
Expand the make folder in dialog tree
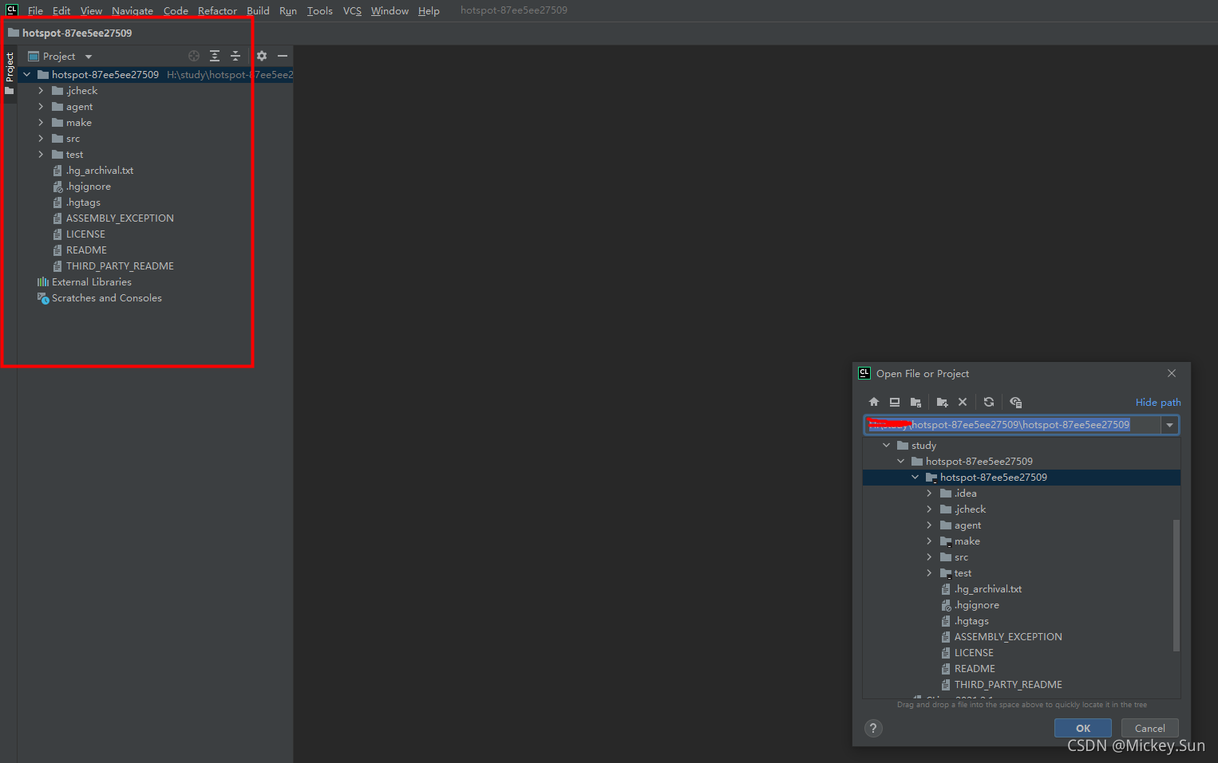click(929, 541)
